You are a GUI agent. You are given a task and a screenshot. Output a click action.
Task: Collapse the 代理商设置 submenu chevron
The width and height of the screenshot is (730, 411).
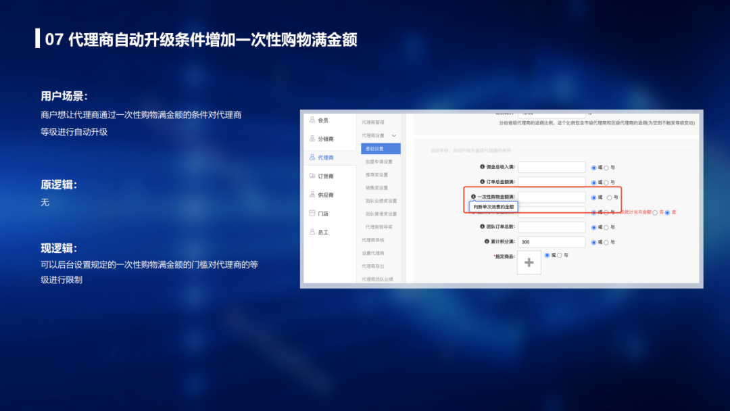tap(394, 136)
